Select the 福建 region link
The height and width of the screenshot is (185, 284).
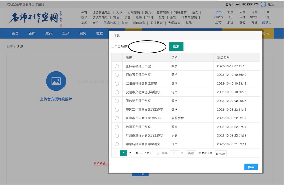click(255, 22)
